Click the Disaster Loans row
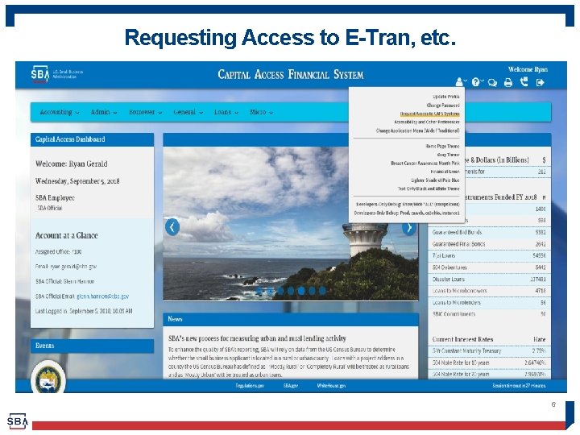The height and width of the screenshot is (435, 580). [489, 280]
